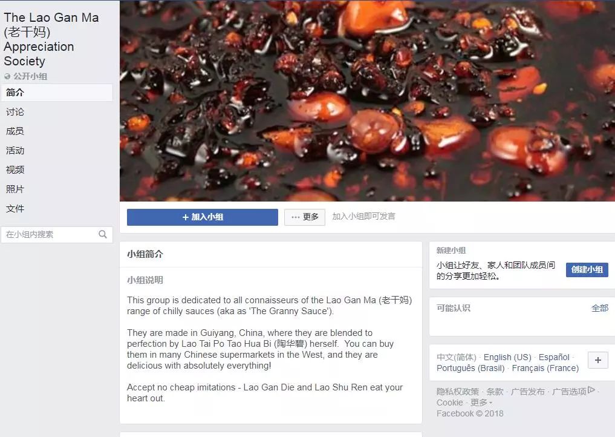The height and width of the screenshot is (437, 615).
Task: Select the 简介 sidebar tab
Action: [57, 93]
